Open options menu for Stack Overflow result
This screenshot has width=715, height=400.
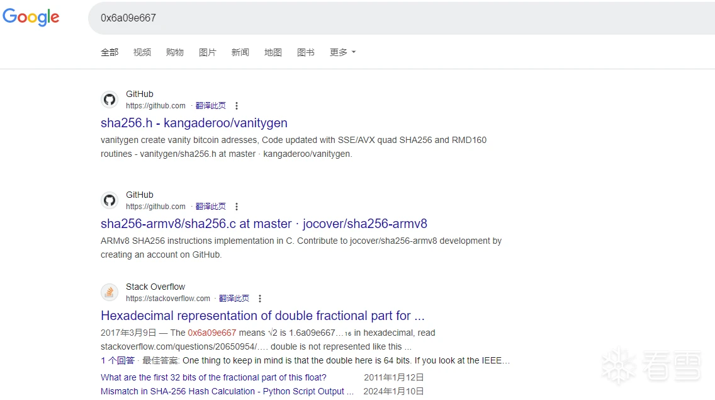point(260,299)
